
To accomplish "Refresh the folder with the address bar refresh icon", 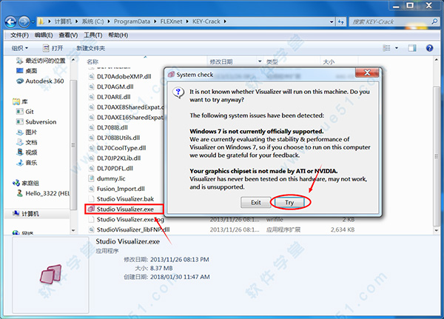I will coord(340,21).
